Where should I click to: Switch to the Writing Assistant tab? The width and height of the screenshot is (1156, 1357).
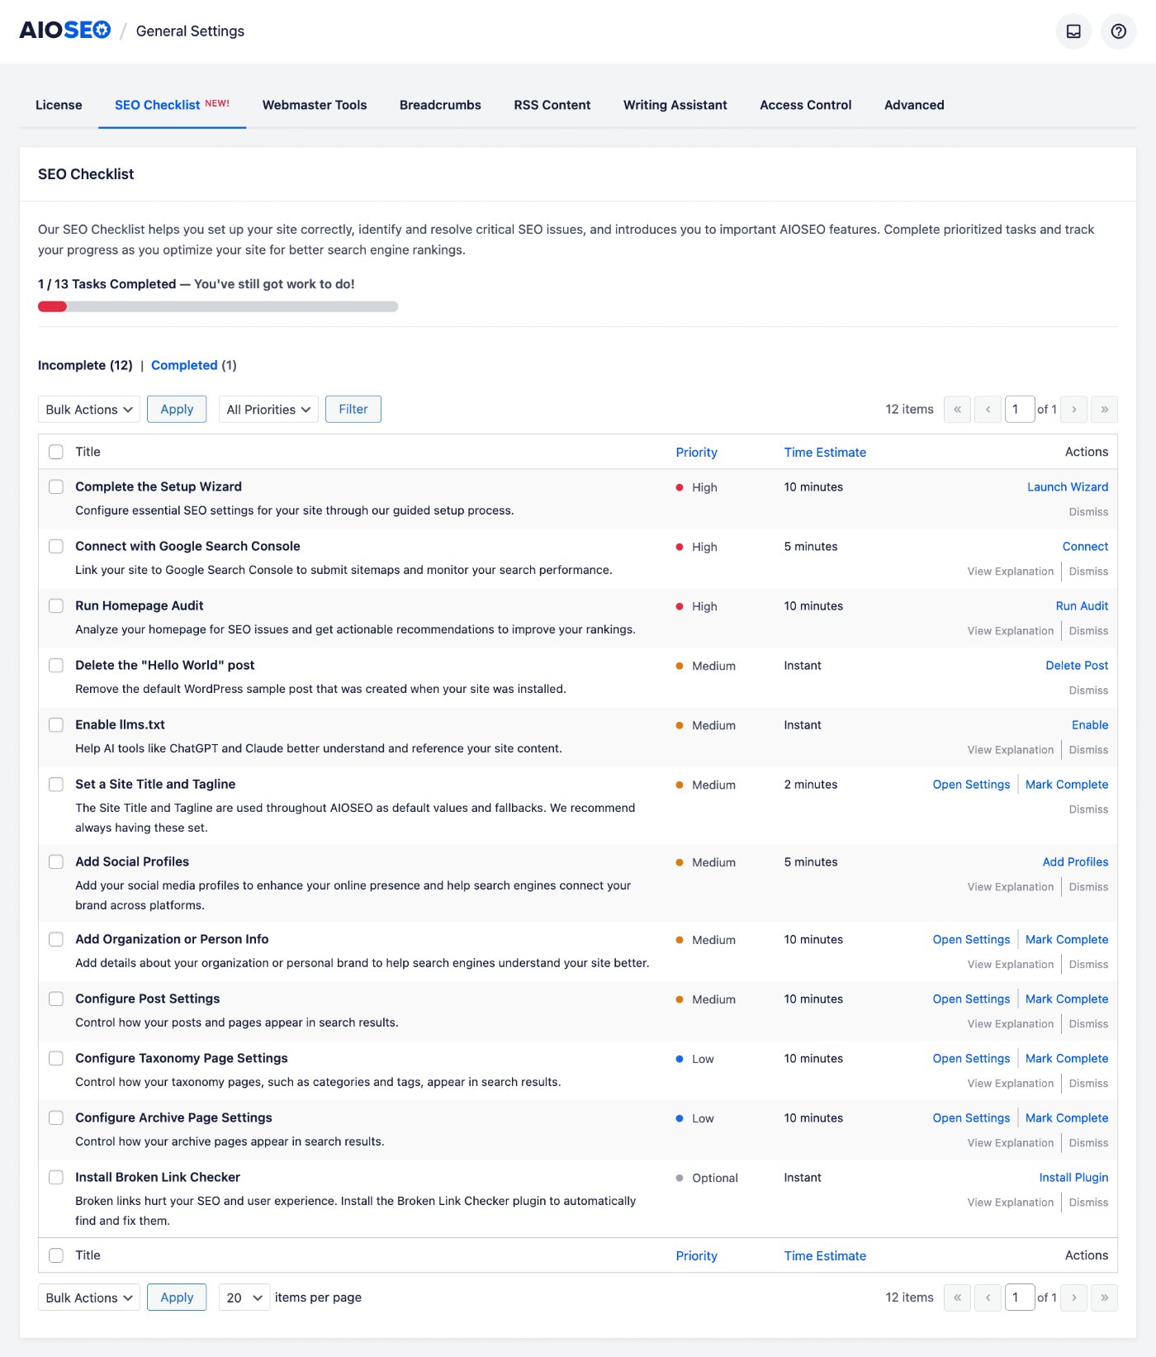point(675,105)
